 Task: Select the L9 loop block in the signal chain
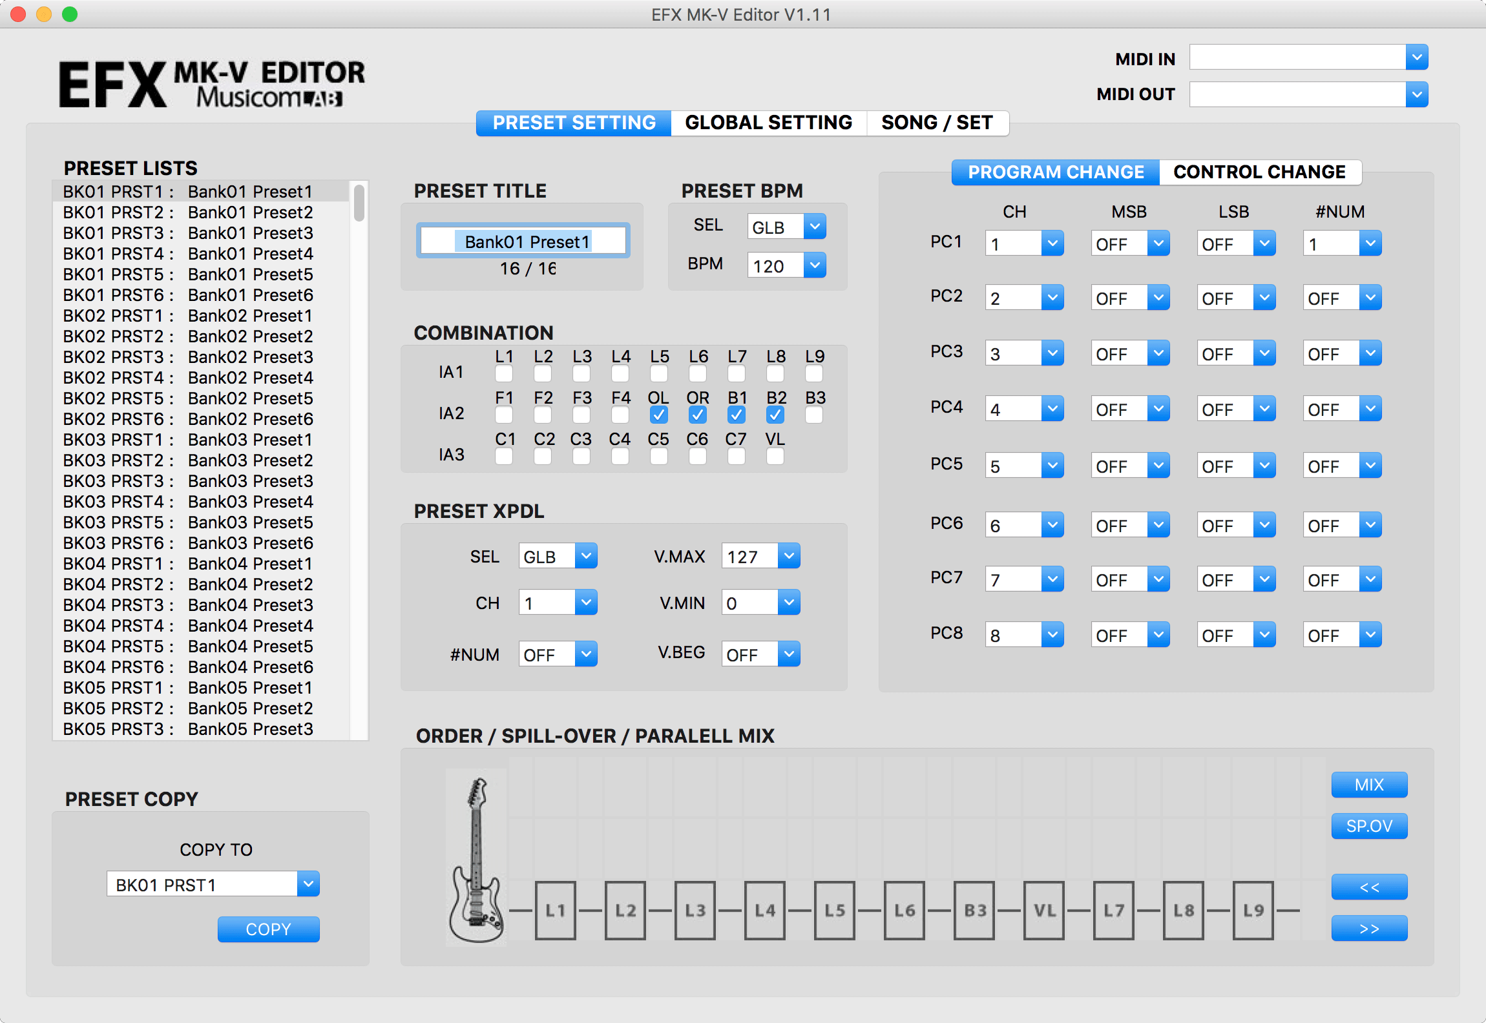(1252, 911)
